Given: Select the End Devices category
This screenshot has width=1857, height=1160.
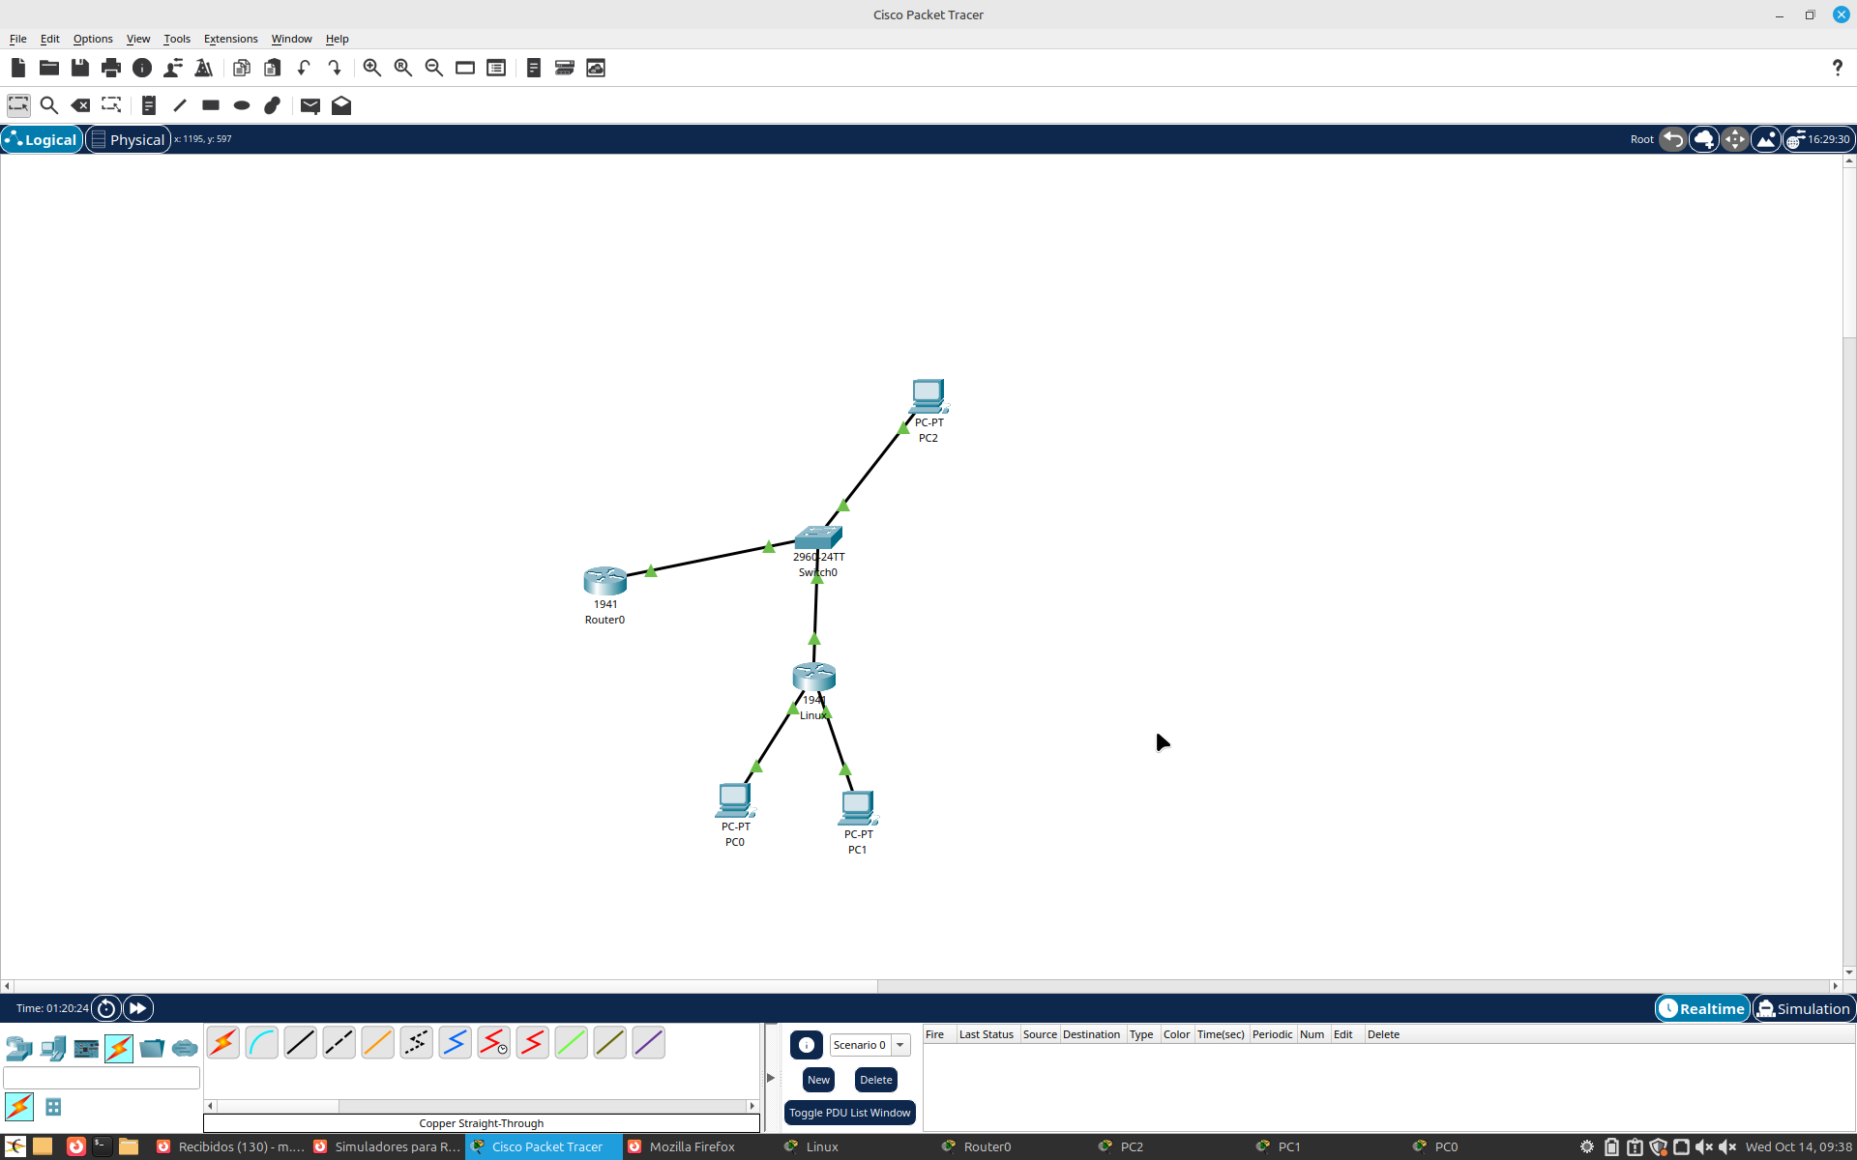Looking at the screenshot, I should point(53,1048).
